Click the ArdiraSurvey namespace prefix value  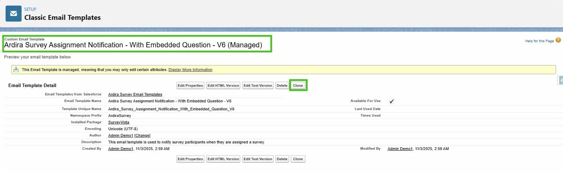click(120, 116)
